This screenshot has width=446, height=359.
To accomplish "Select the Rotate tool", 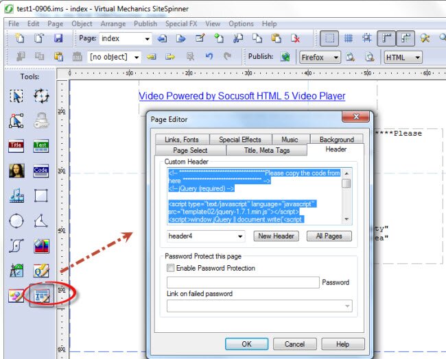I will click(x=41, y=97).
